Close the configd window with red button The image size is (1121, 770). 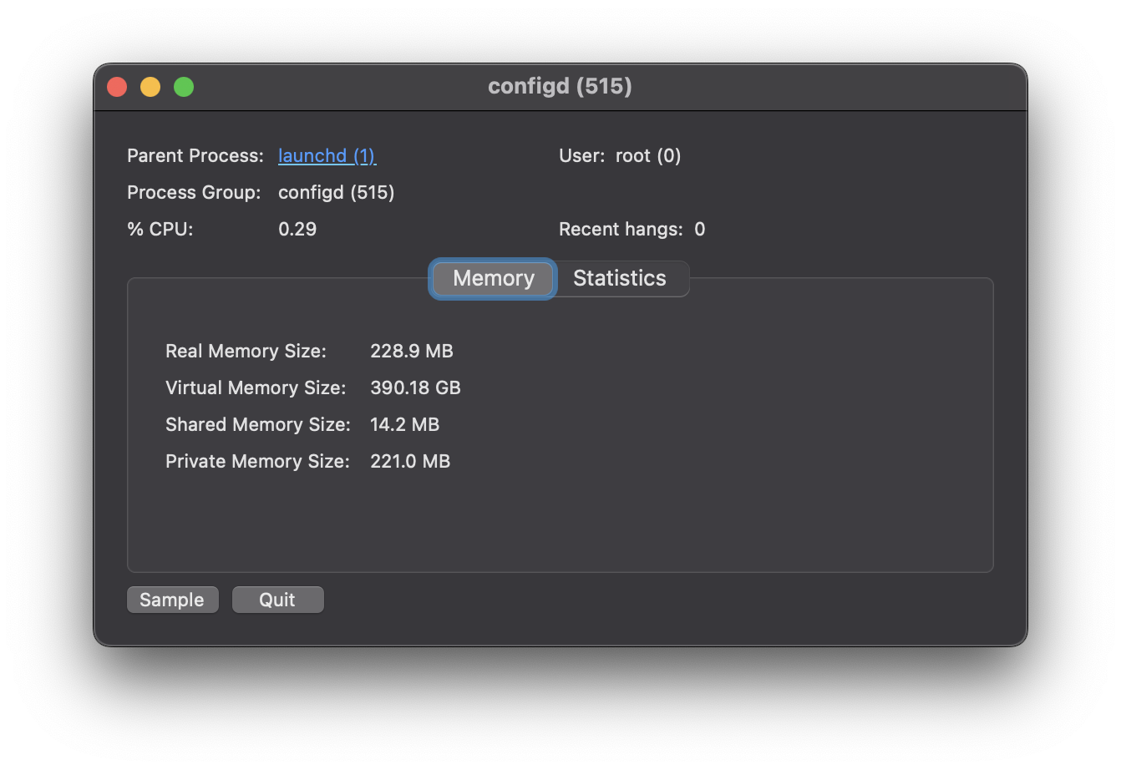(x=117, y=87)
